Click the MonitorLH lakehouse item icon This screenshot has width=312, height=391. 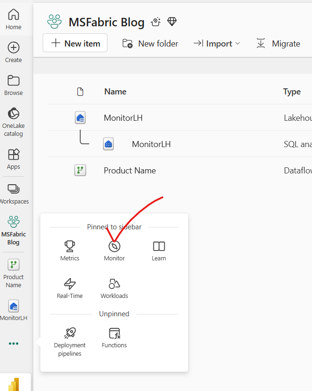point(80,117)
